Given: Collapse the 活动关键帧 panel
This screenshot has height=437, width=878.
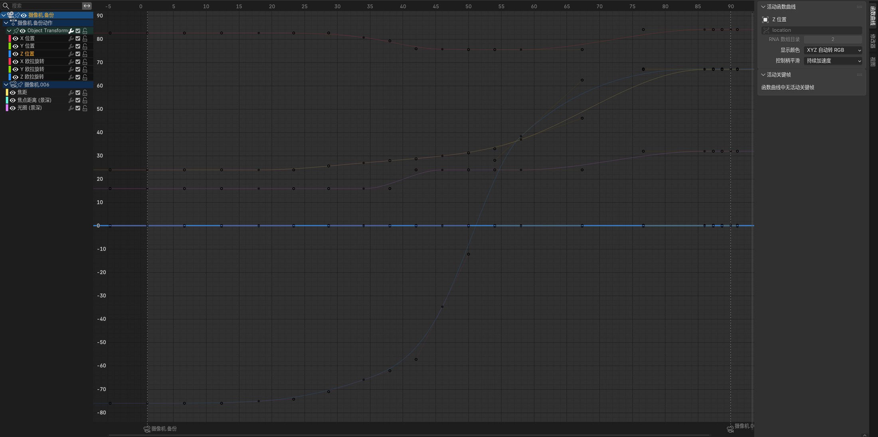Looking at the screenshot, I should click(x=763, y=75).
